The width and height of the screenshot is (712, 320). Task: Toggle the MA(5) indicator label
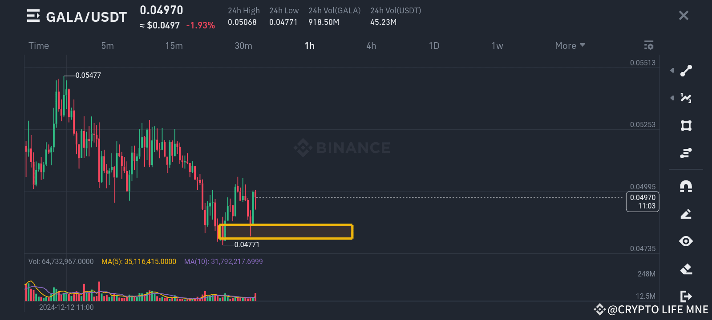click(138, 261)
